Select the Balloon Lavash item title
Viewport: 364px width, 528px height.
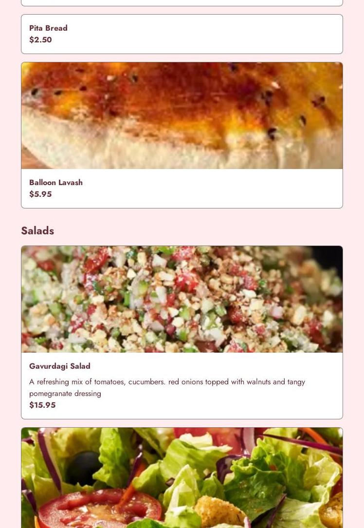56,183
